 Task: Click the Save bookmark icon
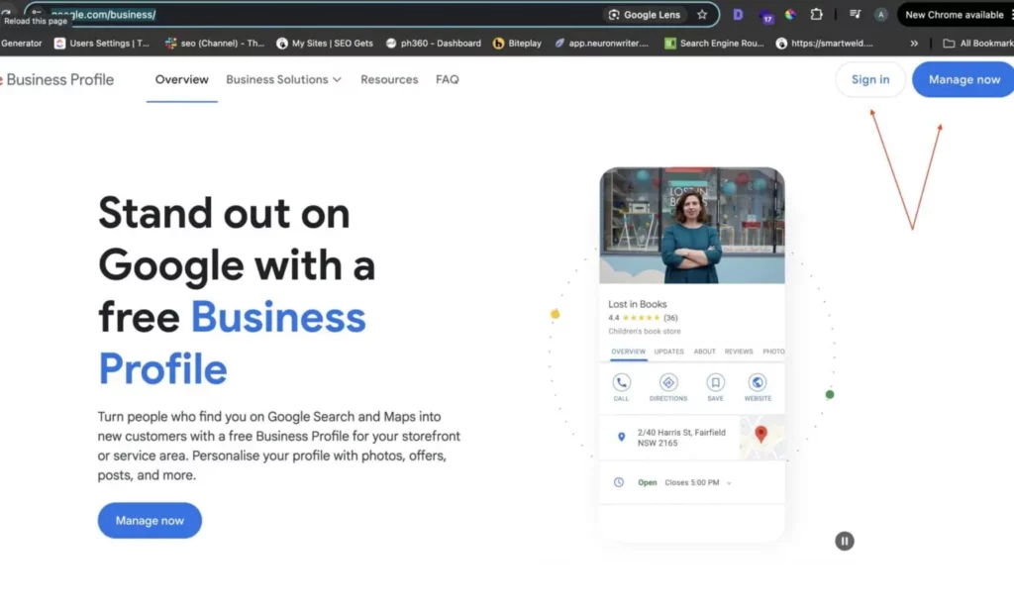coord(715,382)
